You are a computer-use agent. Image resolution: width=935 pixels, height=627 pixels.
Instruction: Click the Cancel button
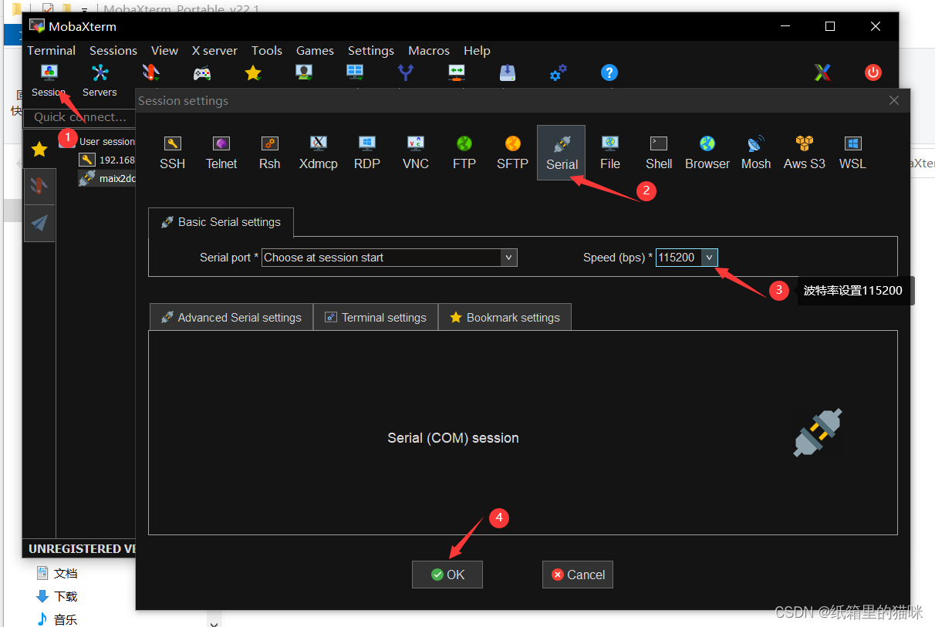click(x=578, y=575)
